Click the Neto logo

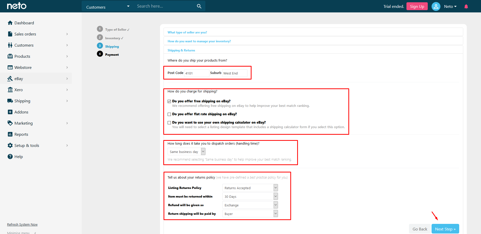[x=16, y=6]
